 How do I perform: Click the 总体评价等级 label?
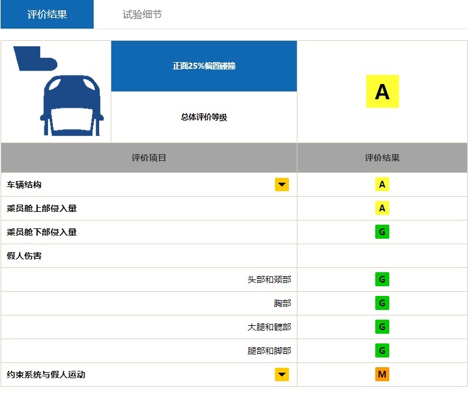(204, 117)
